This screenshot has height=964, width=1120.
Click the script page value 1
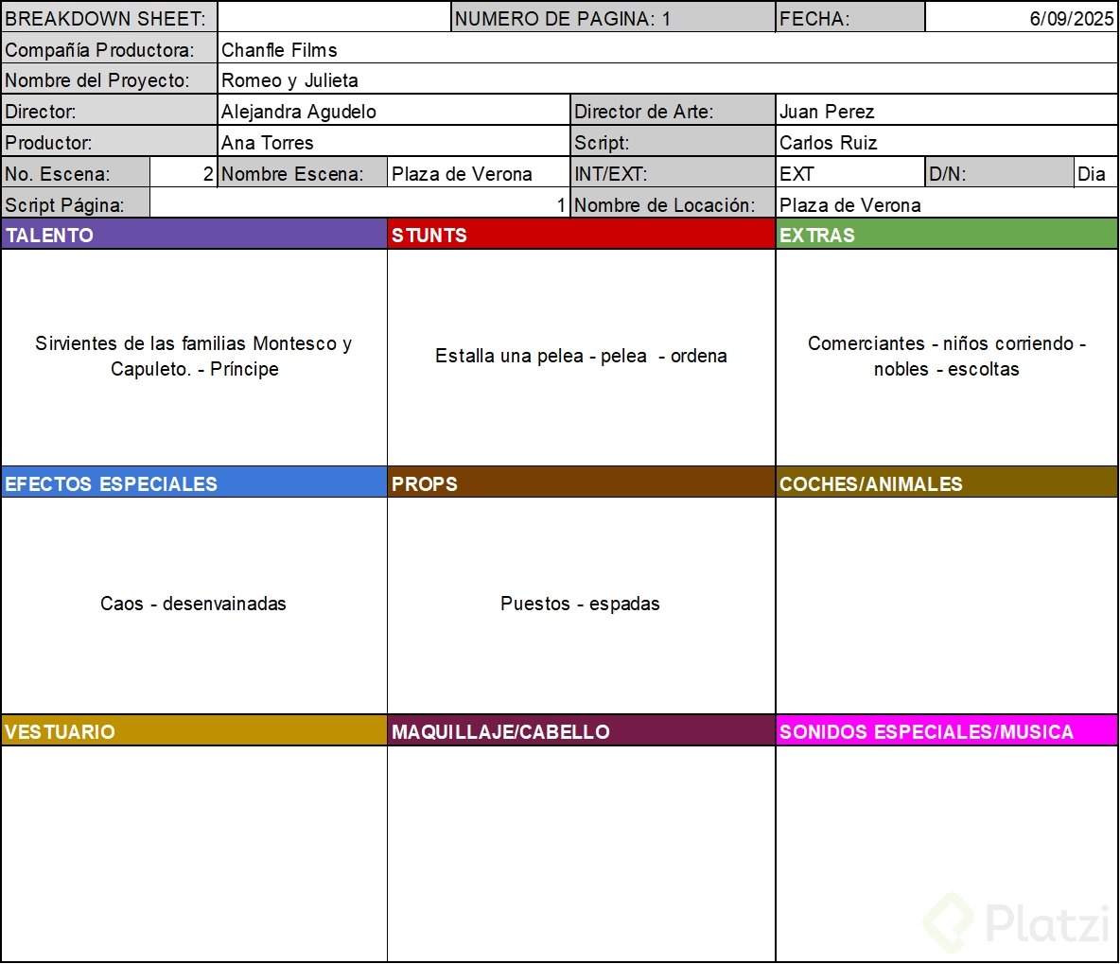pos(360,204)
